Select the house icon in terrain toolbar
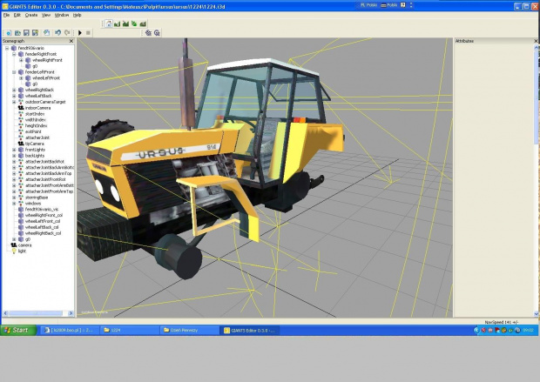This screenshot has height=382, width=540. click(109, 23)
